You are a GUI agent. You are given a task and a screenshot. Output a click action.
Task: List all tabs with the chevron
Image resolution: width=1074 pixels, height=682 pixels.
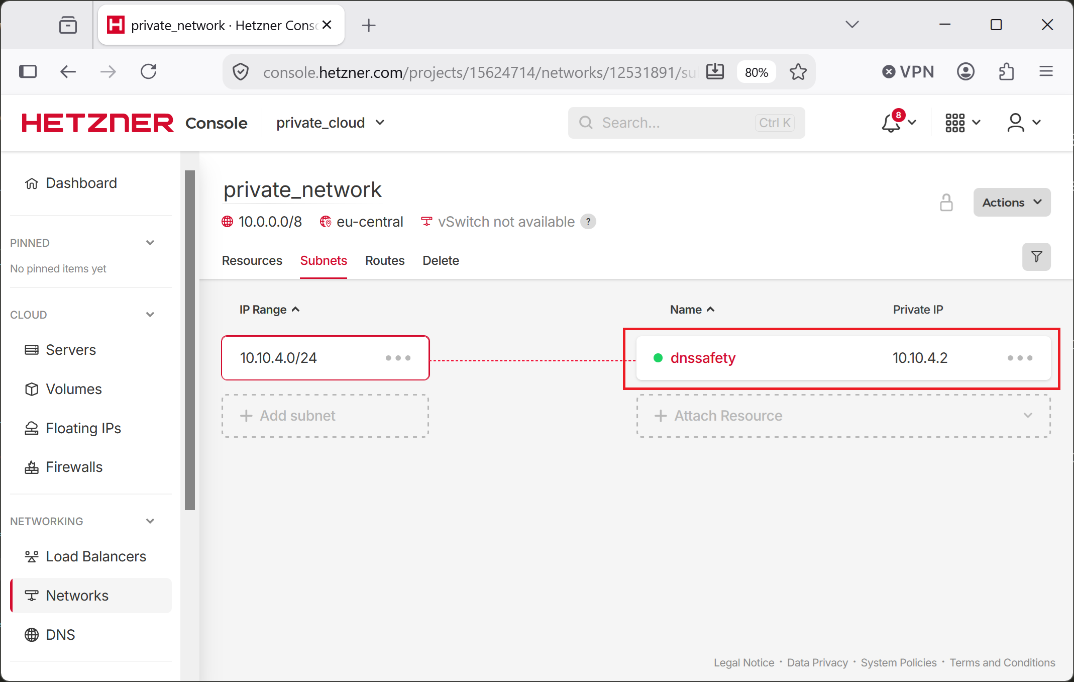tap(852, 24)
